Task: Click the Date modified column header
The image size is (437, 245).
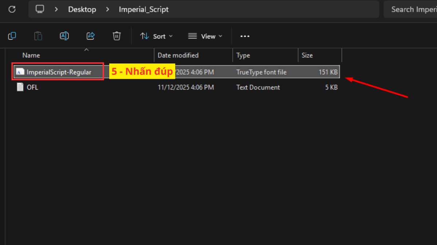Action: click(x=178, y=55)
